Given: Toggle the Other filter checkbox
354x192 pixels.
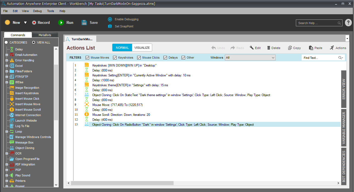Looking at the screenshot, I should tap(183, 58).
